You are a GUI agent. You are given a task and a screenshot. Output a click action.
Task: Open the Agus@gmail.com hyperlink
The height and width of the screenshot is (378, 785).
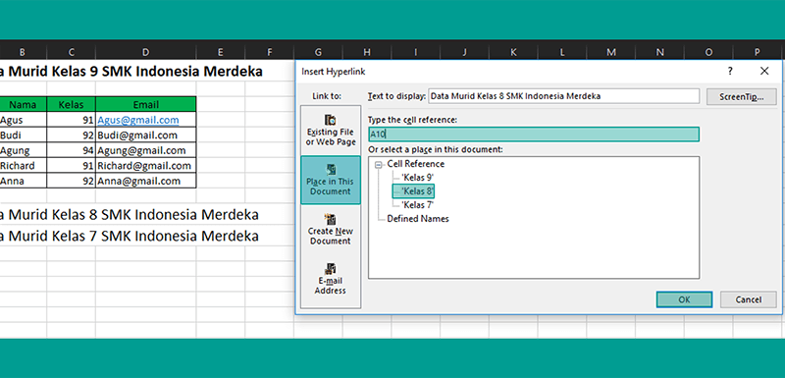point(138,120)
